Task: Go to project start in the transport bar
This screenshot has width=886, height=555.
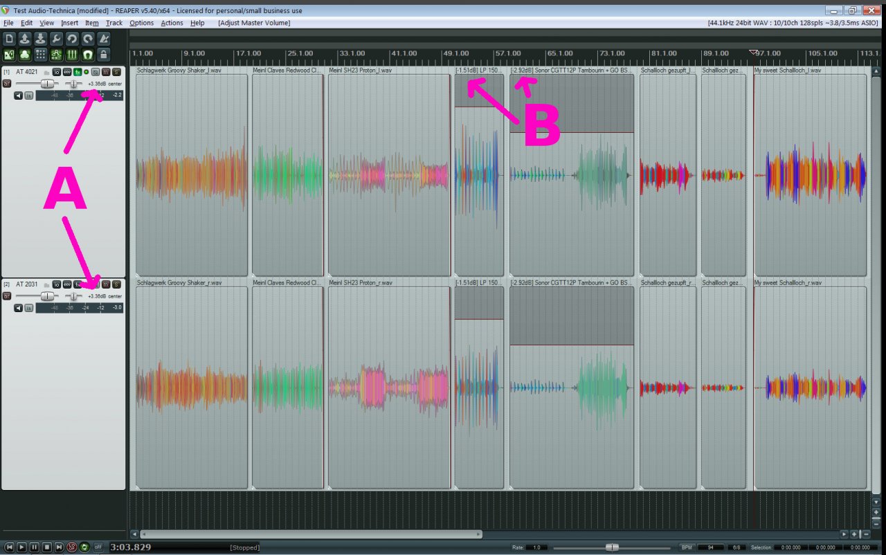Action: [9, 547]
